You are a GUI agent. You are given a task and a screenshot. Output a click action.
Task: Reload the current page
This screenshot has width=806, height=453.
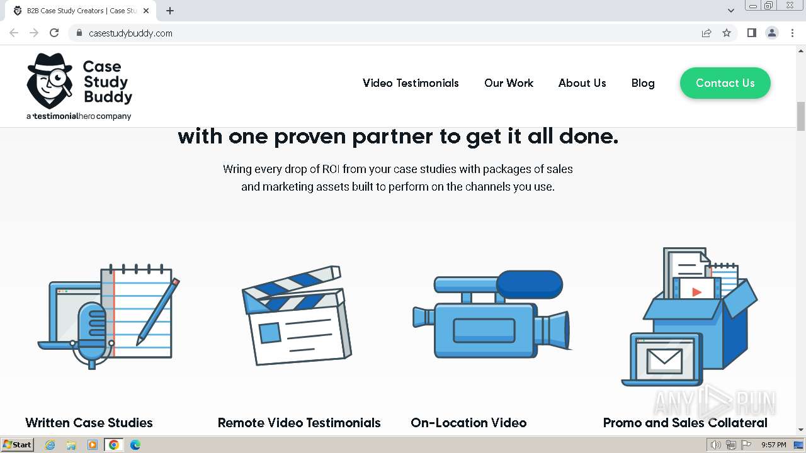pos(54,33)
